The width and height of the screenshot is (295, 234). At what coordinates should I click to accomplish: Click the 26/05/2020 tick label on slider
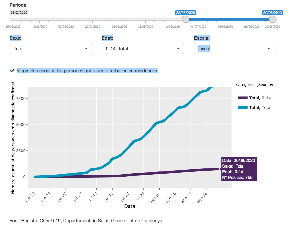[146, 26]
